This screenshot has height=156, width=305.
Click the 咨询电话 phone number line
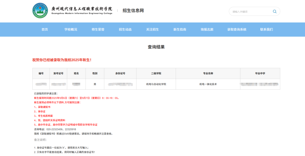pos(55,129)
